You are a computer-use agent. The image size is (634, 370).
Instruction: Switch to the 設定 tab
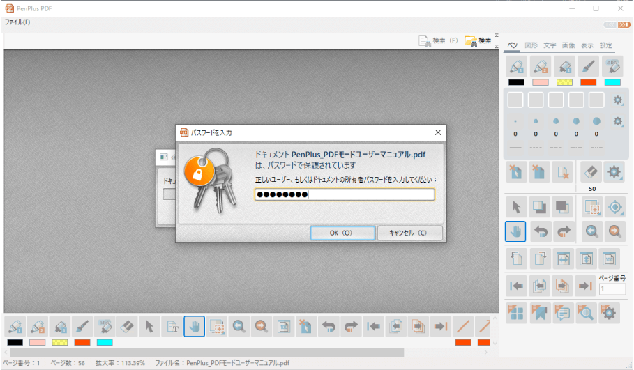(x=605, y=45)
